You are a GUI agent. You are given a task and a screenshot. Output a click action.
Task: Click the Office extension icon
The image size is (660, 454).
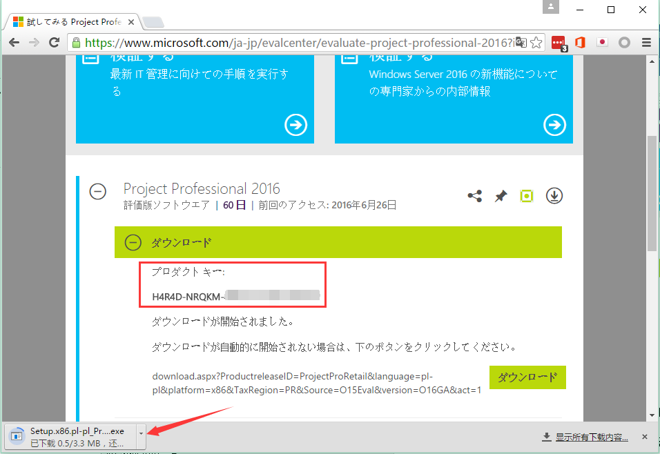point(581,43)
